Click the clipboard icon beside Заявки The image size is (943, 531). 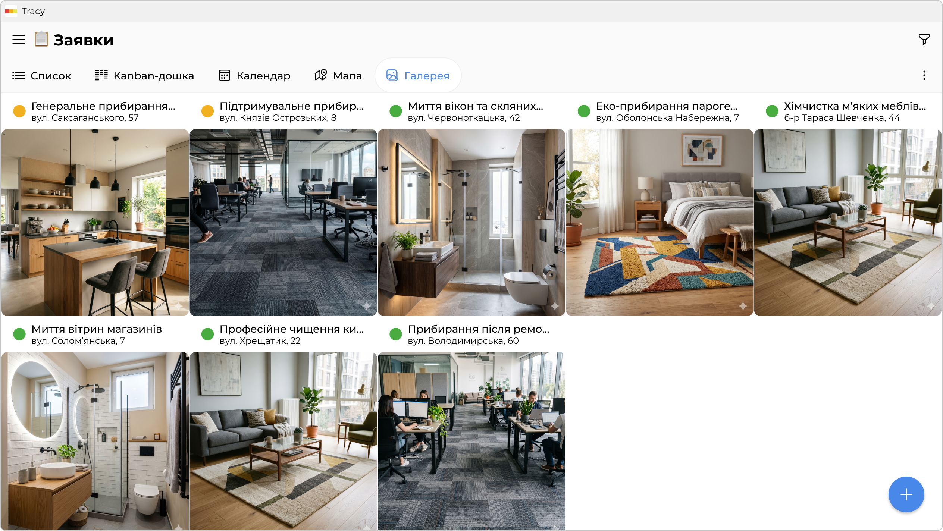coord(41,39)
